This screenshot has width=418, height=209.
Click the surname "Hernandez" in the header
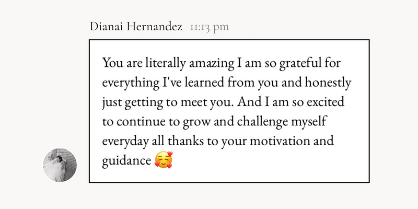click(x=154, y=27)
